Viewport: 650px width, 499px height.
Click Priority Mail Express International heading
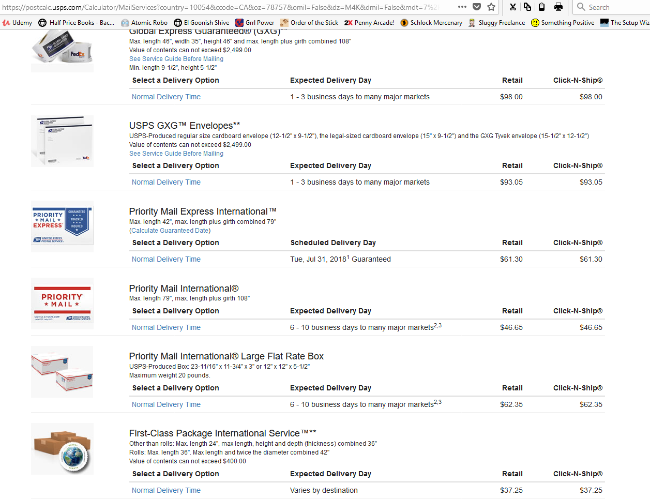coord(203,211)
